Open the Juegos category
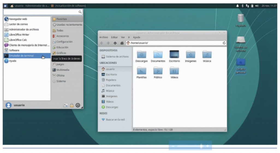Image resolution: width=280 pixels, height=153 pixels. pyautogui.click(x=67, y=64)
